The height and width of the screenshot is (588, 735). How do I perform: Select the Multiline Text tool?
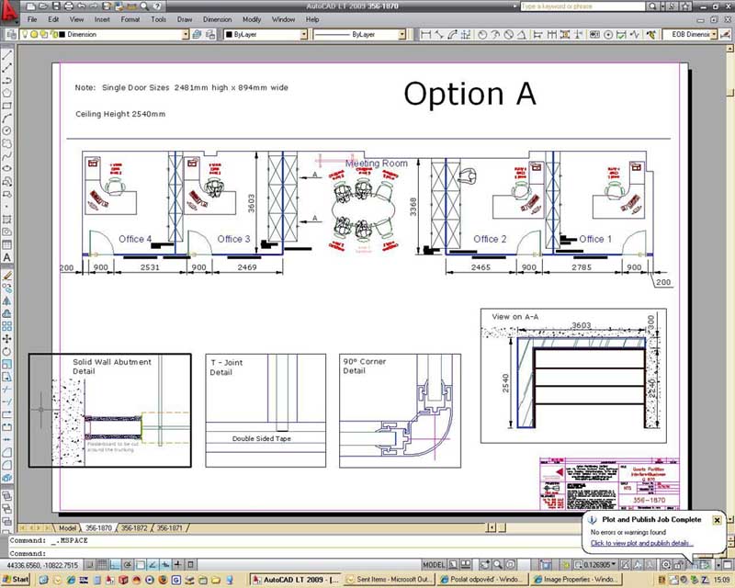[7, 257]
